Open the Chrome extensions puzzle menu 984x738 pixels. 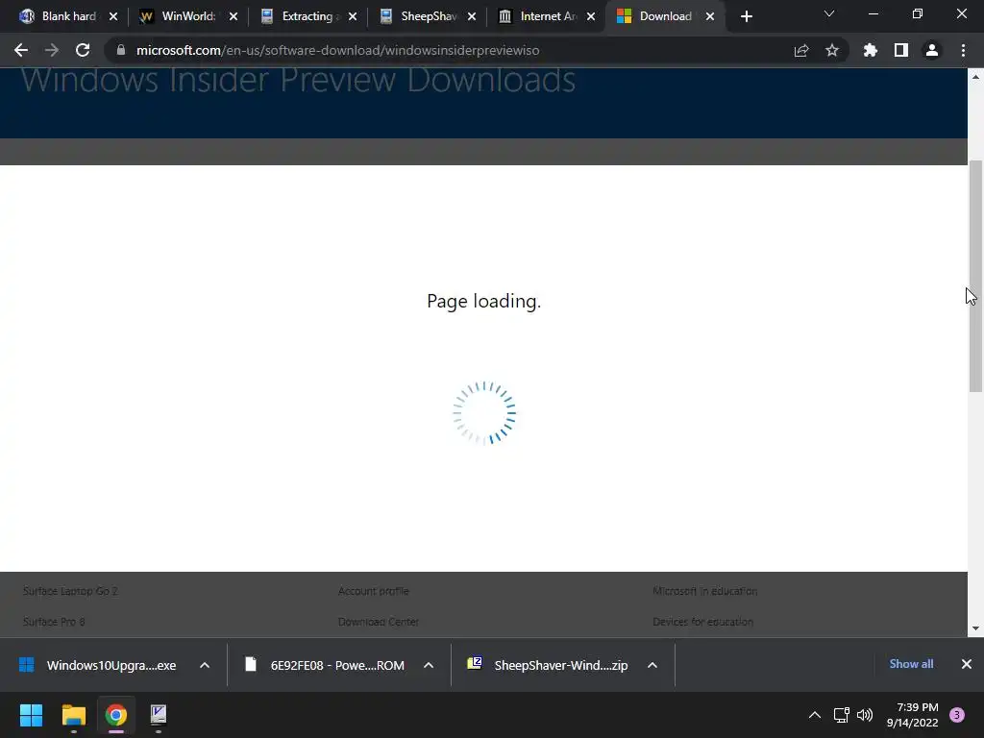[870, 50]
